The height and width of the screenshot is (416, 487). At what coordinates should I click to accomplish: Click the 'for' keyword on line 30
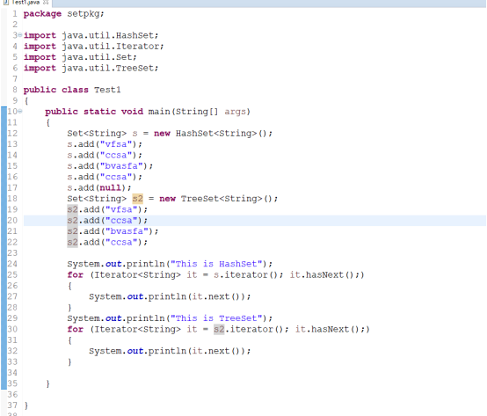click(76, 329)
